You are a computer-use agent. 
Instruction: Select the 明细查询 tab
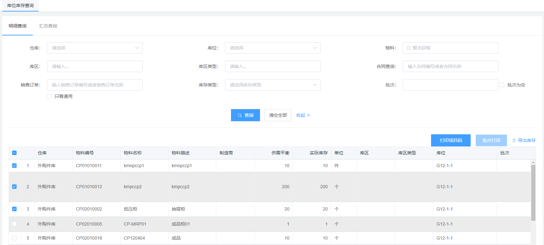click(18, 26)
